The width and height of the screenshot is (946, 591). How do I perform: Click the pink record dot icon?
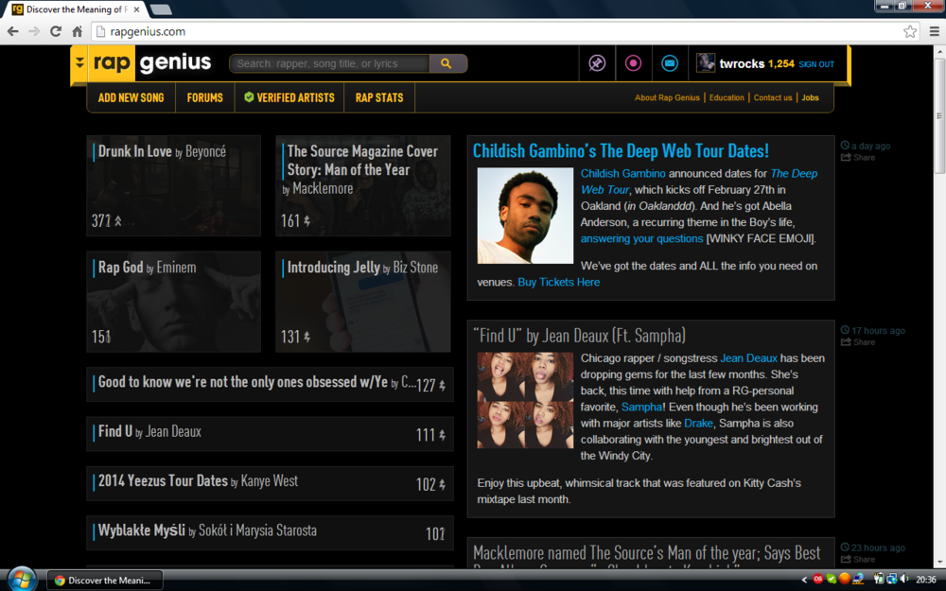633,62
